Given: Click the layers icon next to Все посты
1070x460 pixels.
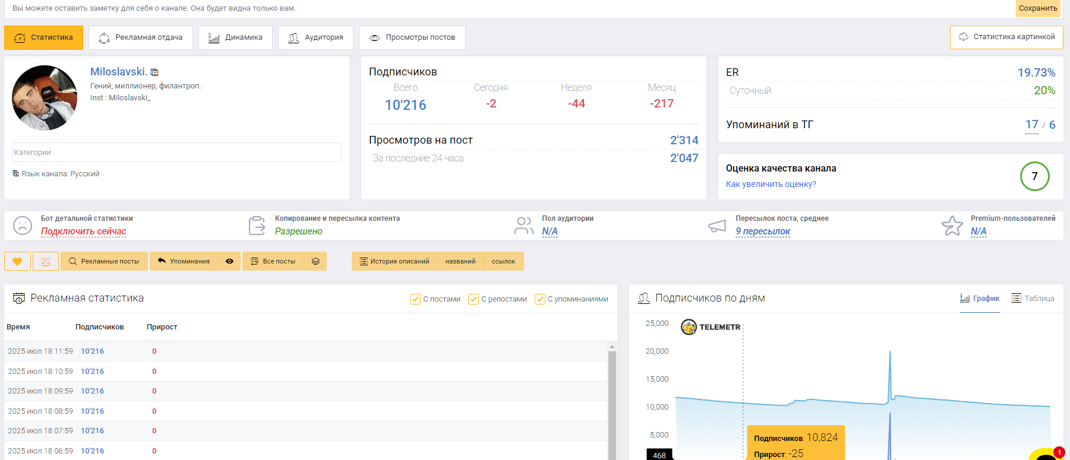Looking at the screenshot, I should (x=315, y=261).
